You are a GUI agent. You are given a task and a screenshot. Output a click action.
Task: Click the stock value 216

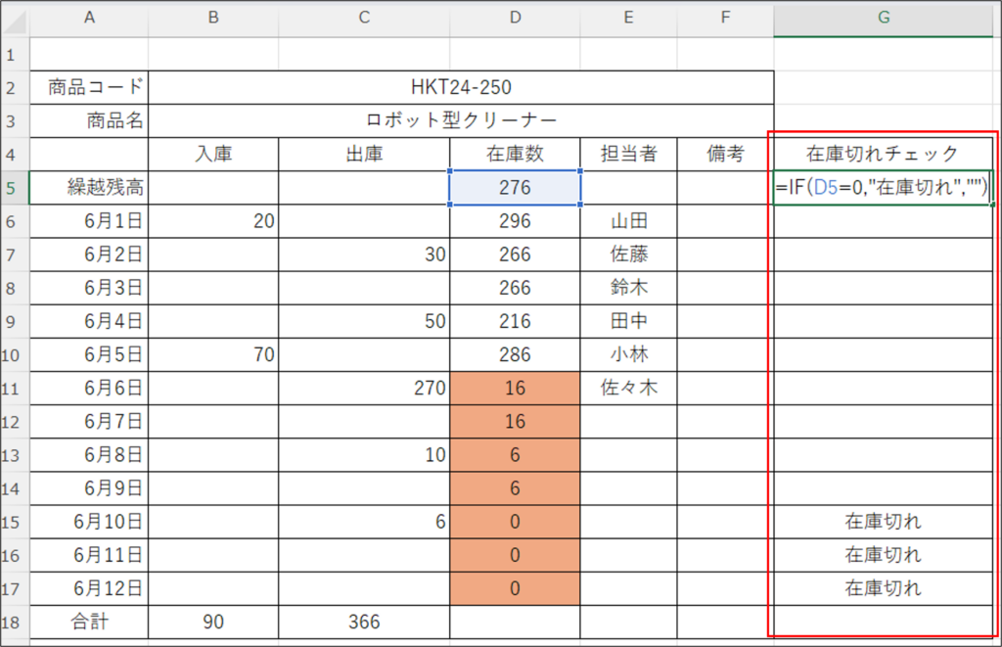[515, 321]
